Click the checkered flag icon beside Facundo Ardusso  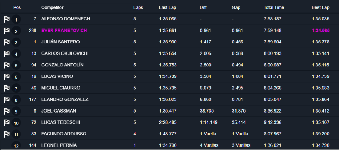[7, 134]
